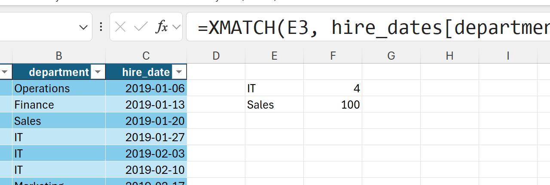Expand the Name Box dropdown arrow
550x185 pixels.
click(83, 27)
